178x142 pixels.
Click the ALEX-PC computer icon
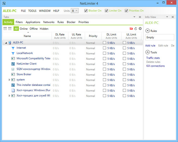tap(9, 43)
